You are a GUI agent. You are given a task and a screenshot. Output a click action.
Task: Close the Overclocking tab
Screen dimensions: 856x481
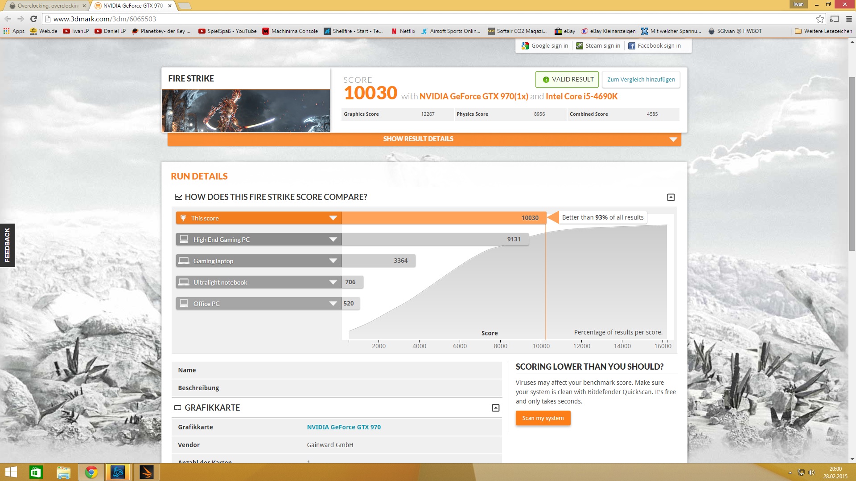84,6
